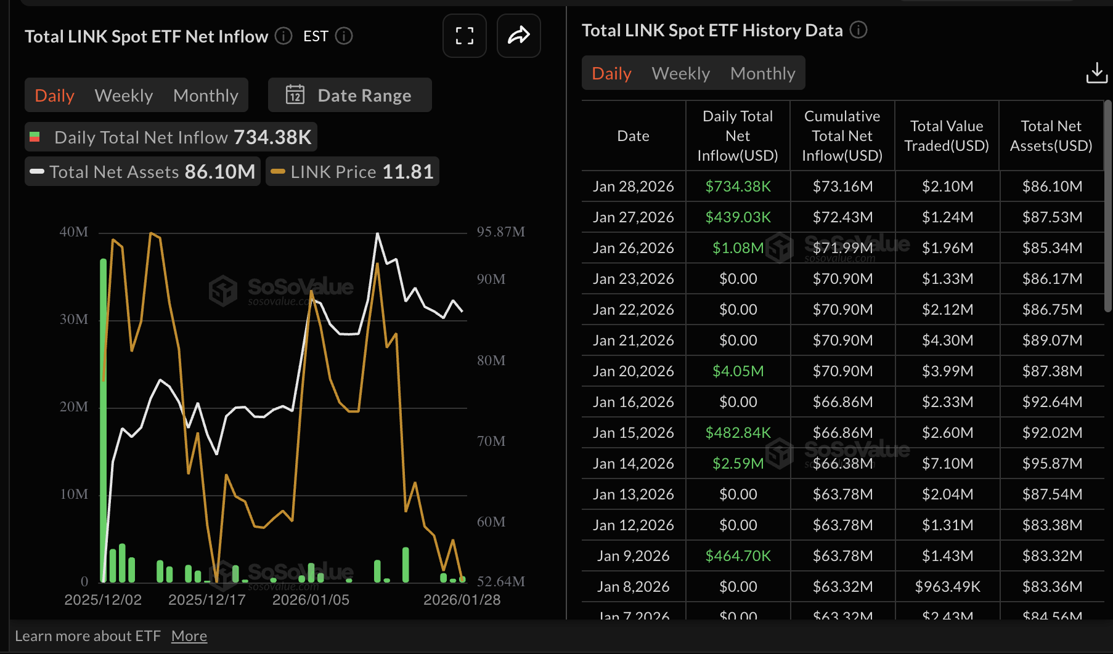Open Learn more about ETF

coord(89,635)
